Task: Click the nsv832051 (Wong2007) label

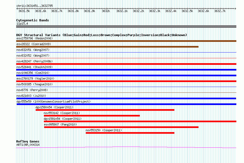Action: coord(33,50)
